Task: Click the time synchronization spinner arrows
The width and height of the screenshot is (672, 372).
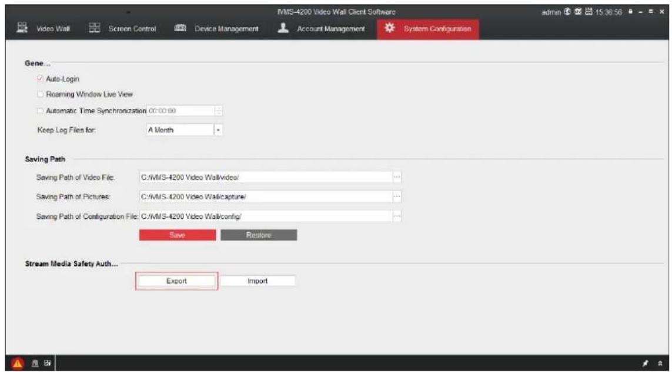Action: (x=219, y=111)
